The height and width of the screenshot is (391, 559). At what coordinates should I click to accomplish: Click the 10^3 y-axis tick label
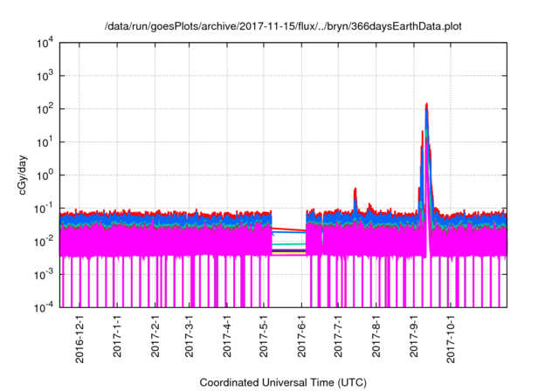(45, 75)
